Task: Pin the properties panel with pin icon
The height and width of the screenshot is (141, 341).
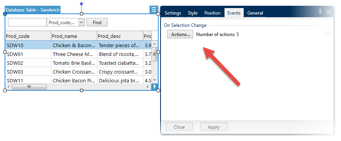Action: [320, 12]
